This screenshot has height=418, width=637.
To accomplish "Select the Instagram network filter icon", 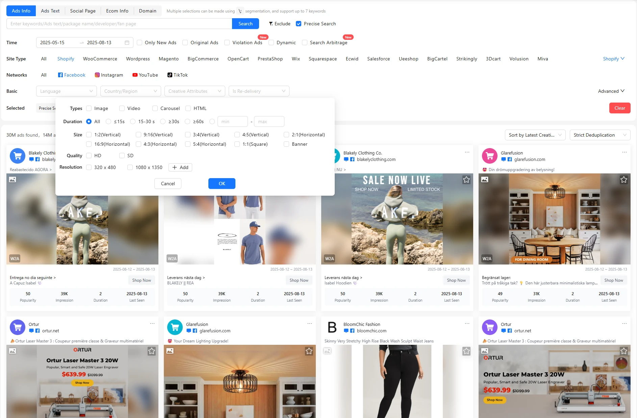I will tap(97, 75).
